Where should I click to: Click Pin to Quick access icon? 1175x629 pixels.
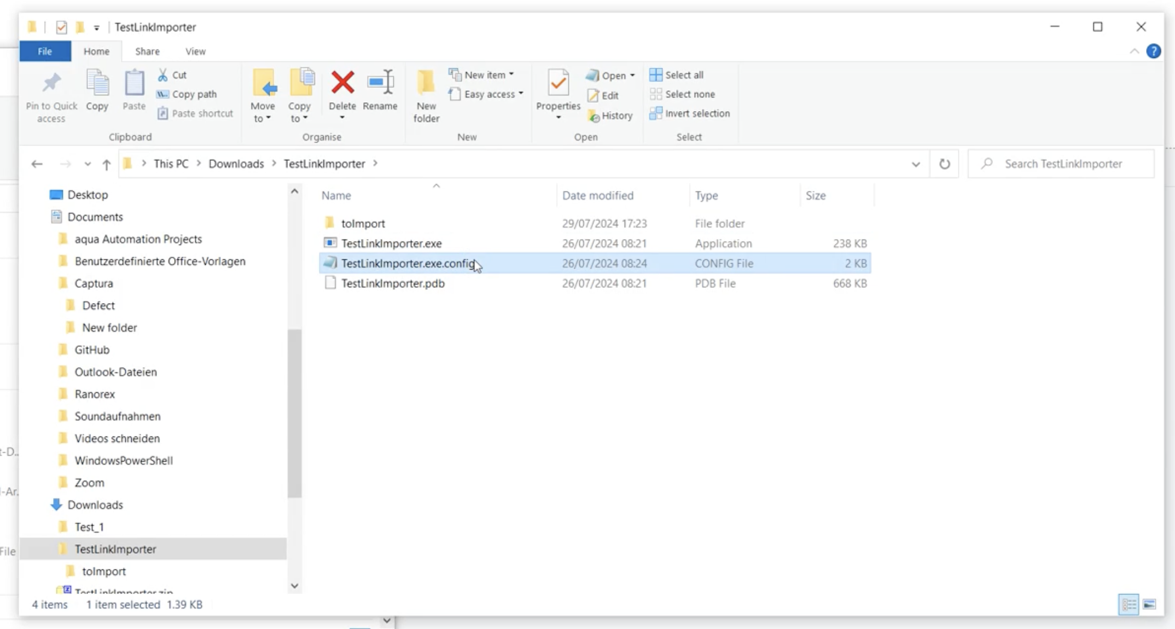click(51, 83)
